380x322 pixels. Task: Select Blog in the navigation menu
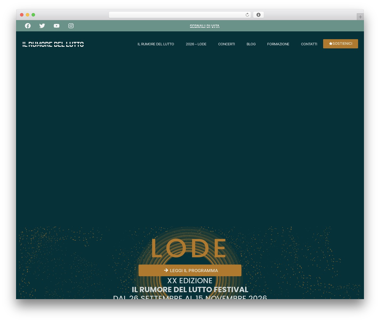point(251,44)
